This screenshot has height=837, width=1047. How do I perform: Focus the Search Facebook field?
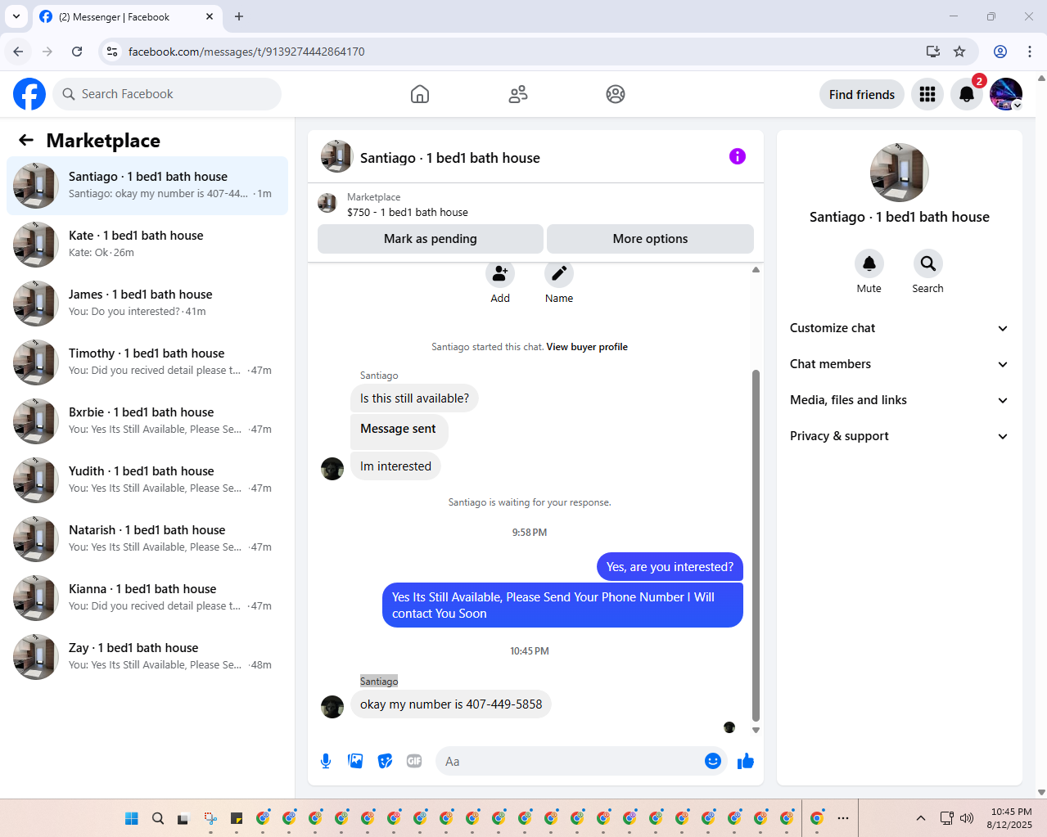coord(167,94)
